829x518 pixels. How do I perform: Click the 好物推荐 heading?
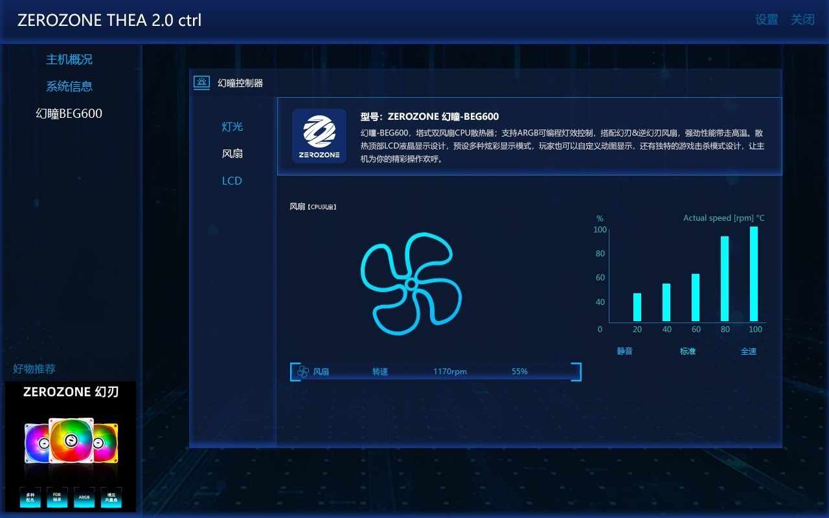[x=34, y=368]
